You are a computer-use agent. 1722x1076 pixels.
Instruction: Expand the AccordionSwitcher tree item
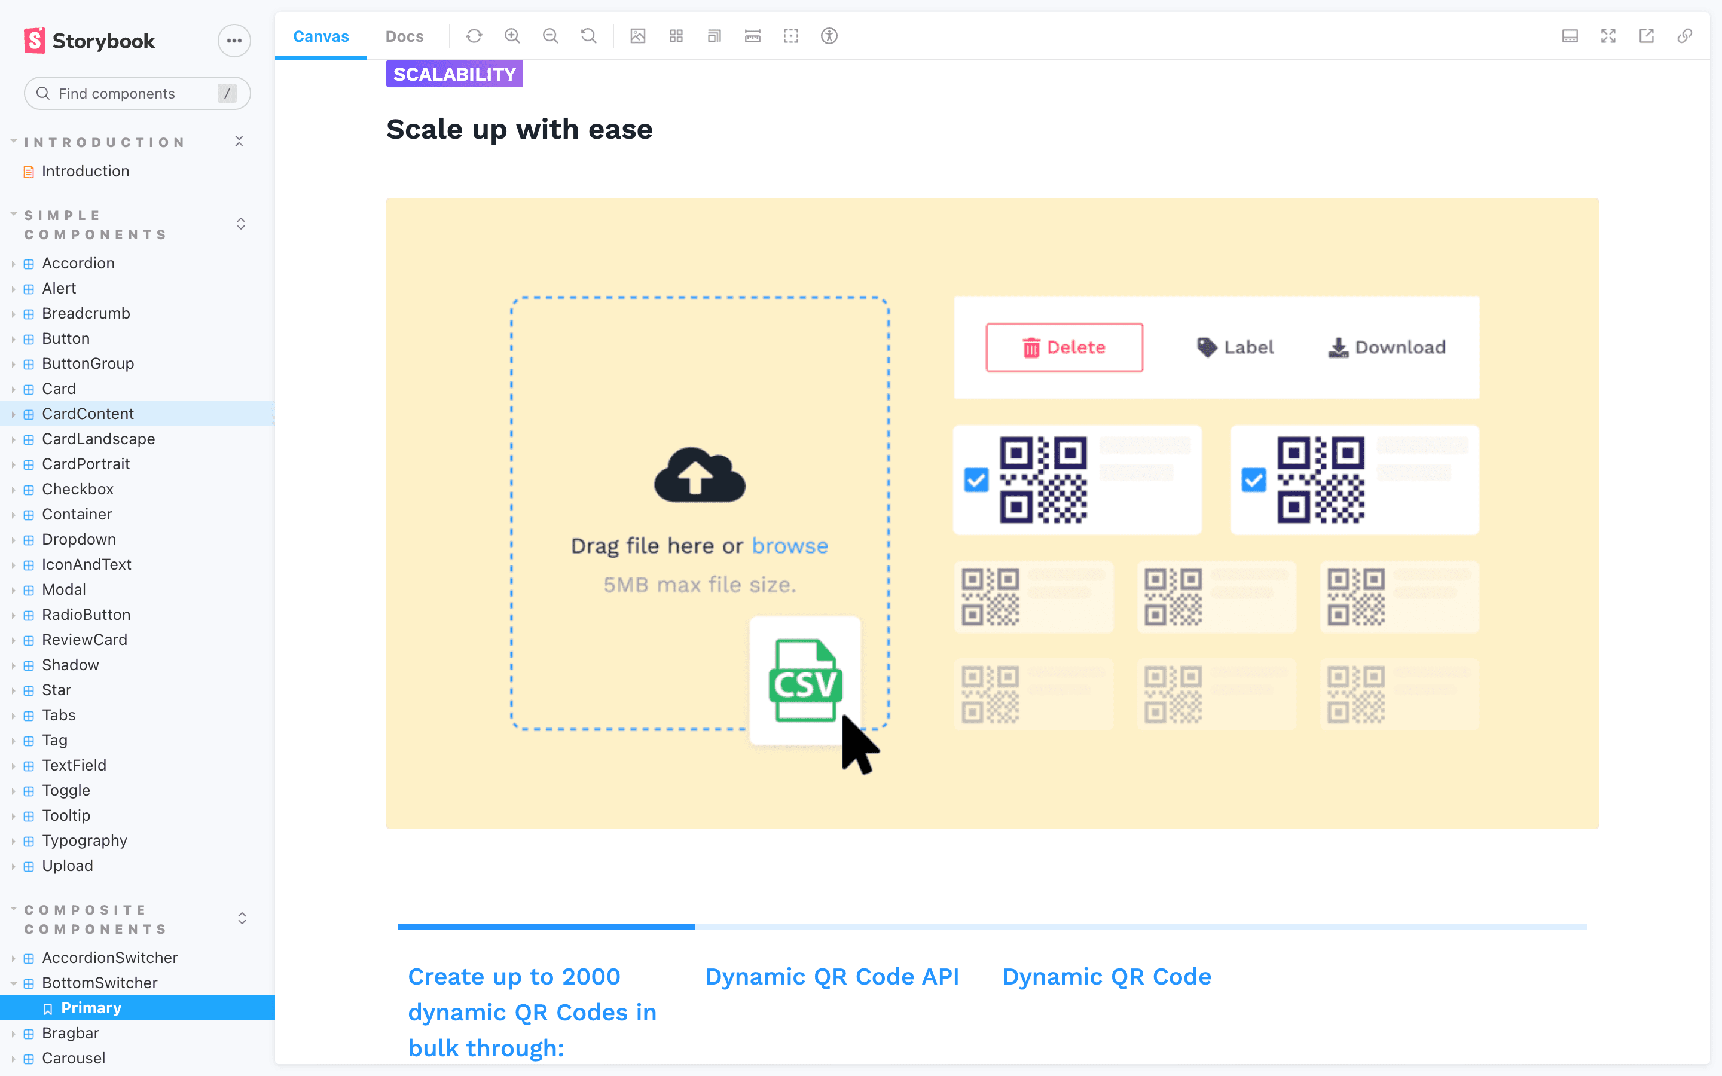click(14, 959)
